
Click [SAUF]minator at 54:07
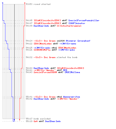click(77, 23)
